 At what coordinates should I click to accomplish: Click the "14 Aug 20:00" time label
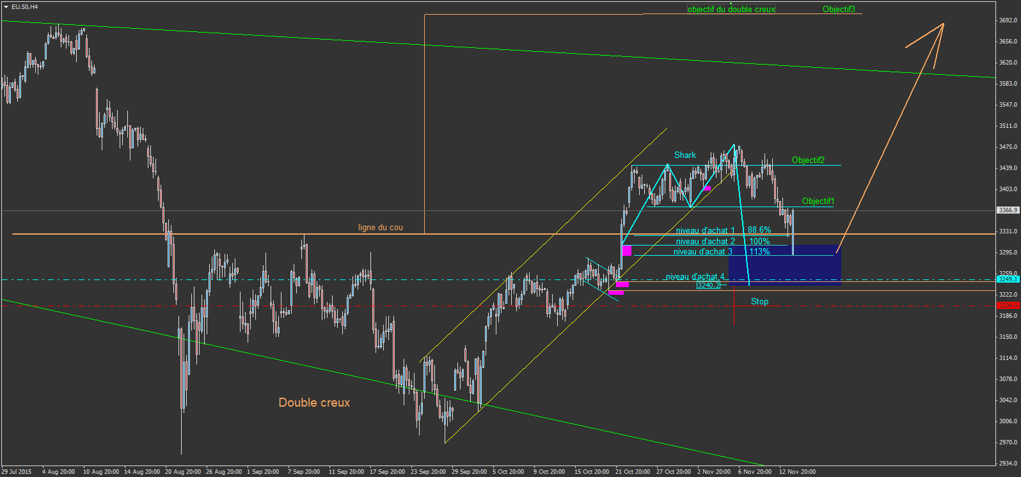point(142,472)
